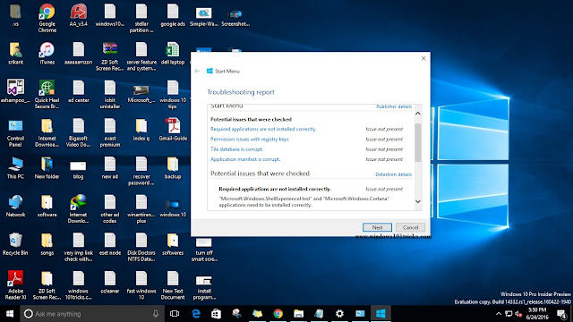Click the Task View taskbar button
Screen dimensions: 573x322
[175, 314]
